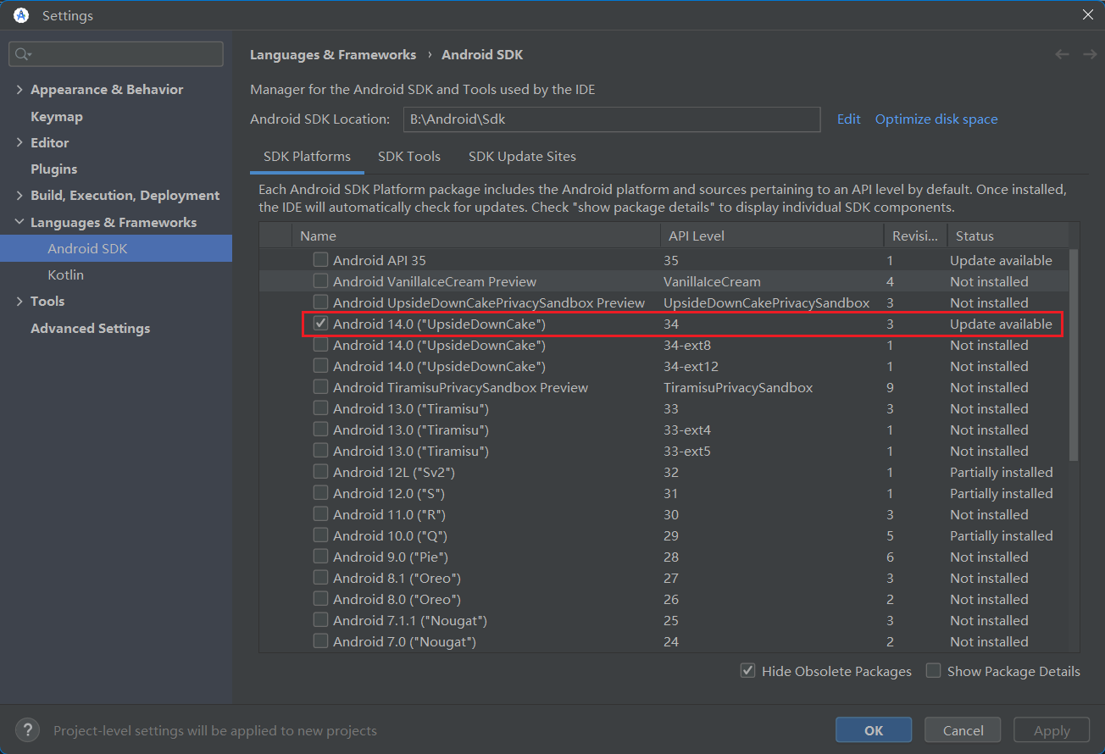Go forward using the right arrow icon
The image size is (1105, 754).
click(x=1090, y=54)
